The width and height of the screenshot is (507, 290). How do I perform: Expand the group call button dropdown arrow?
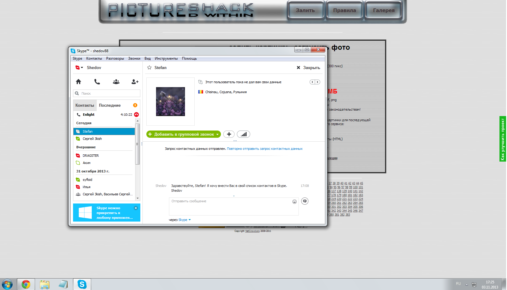tap(217, 134)
